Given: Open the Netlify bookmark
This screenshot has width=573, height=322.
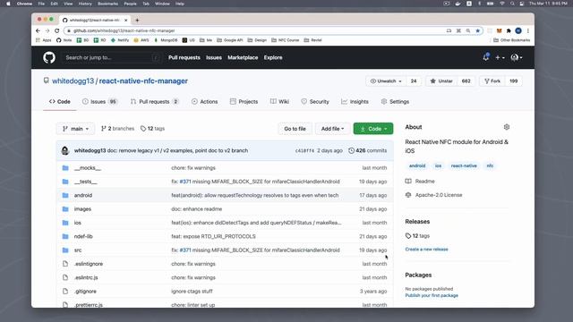Looking at the screenshot, I should [120, 40].
